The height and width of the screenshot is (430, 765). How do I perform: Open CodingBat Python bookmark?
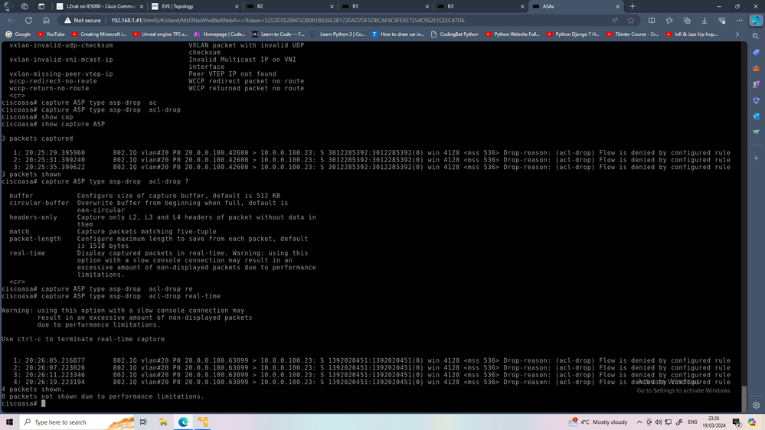(x=455, y=34)
